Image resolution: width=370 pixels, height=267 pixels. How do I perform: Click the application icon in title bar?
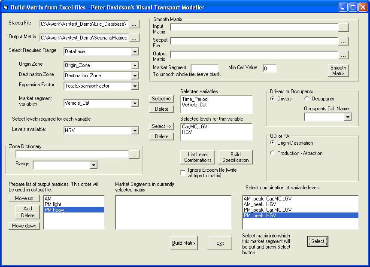click(6, 7)
